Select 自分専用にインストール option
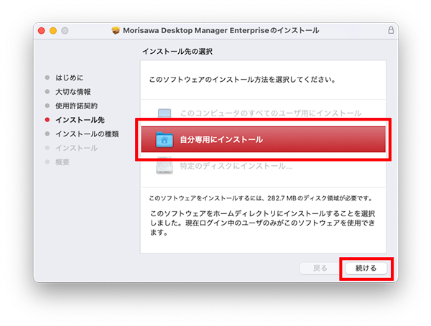The image size is (431, 326). click(264, 139)
